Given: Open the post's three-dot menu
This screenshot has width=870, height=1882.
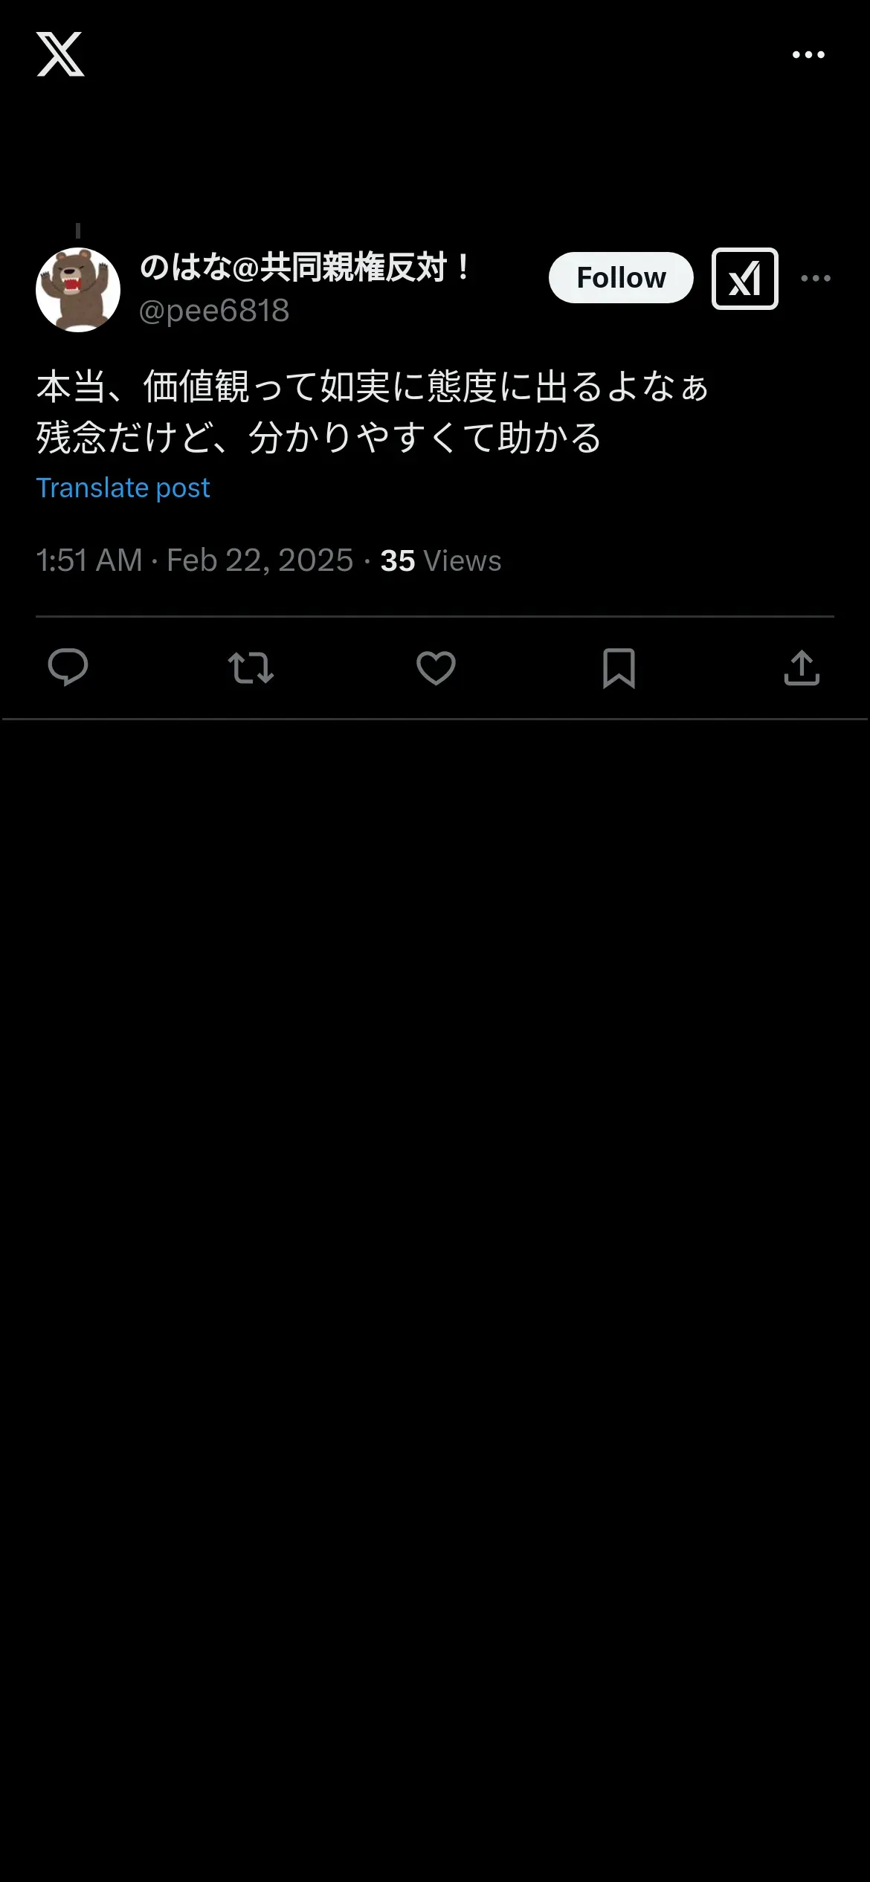Looking at the screenshot, I should [x=816, y=279].
